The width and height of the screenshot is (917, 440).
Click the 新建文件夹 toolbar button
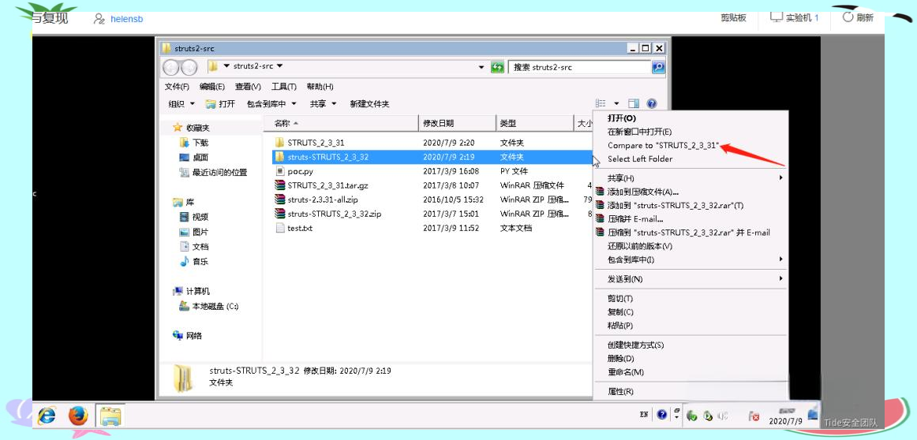tap(369, 103)
